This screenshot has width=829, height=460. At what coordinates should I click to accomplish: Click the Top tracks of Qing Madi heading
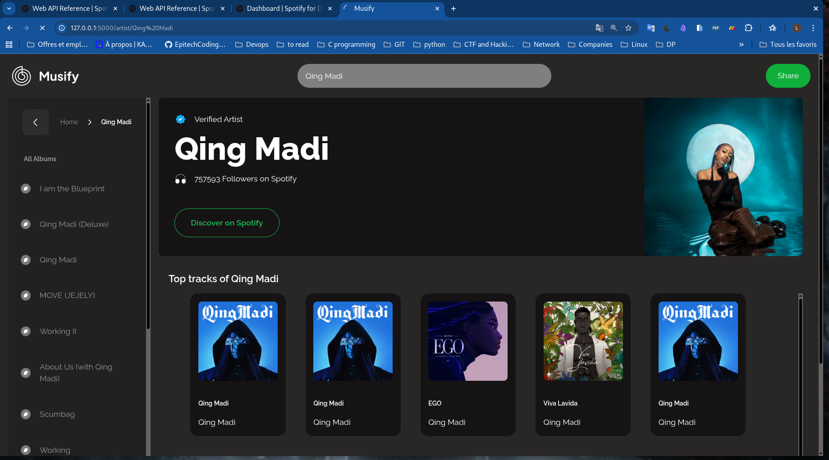pos(224,279)
